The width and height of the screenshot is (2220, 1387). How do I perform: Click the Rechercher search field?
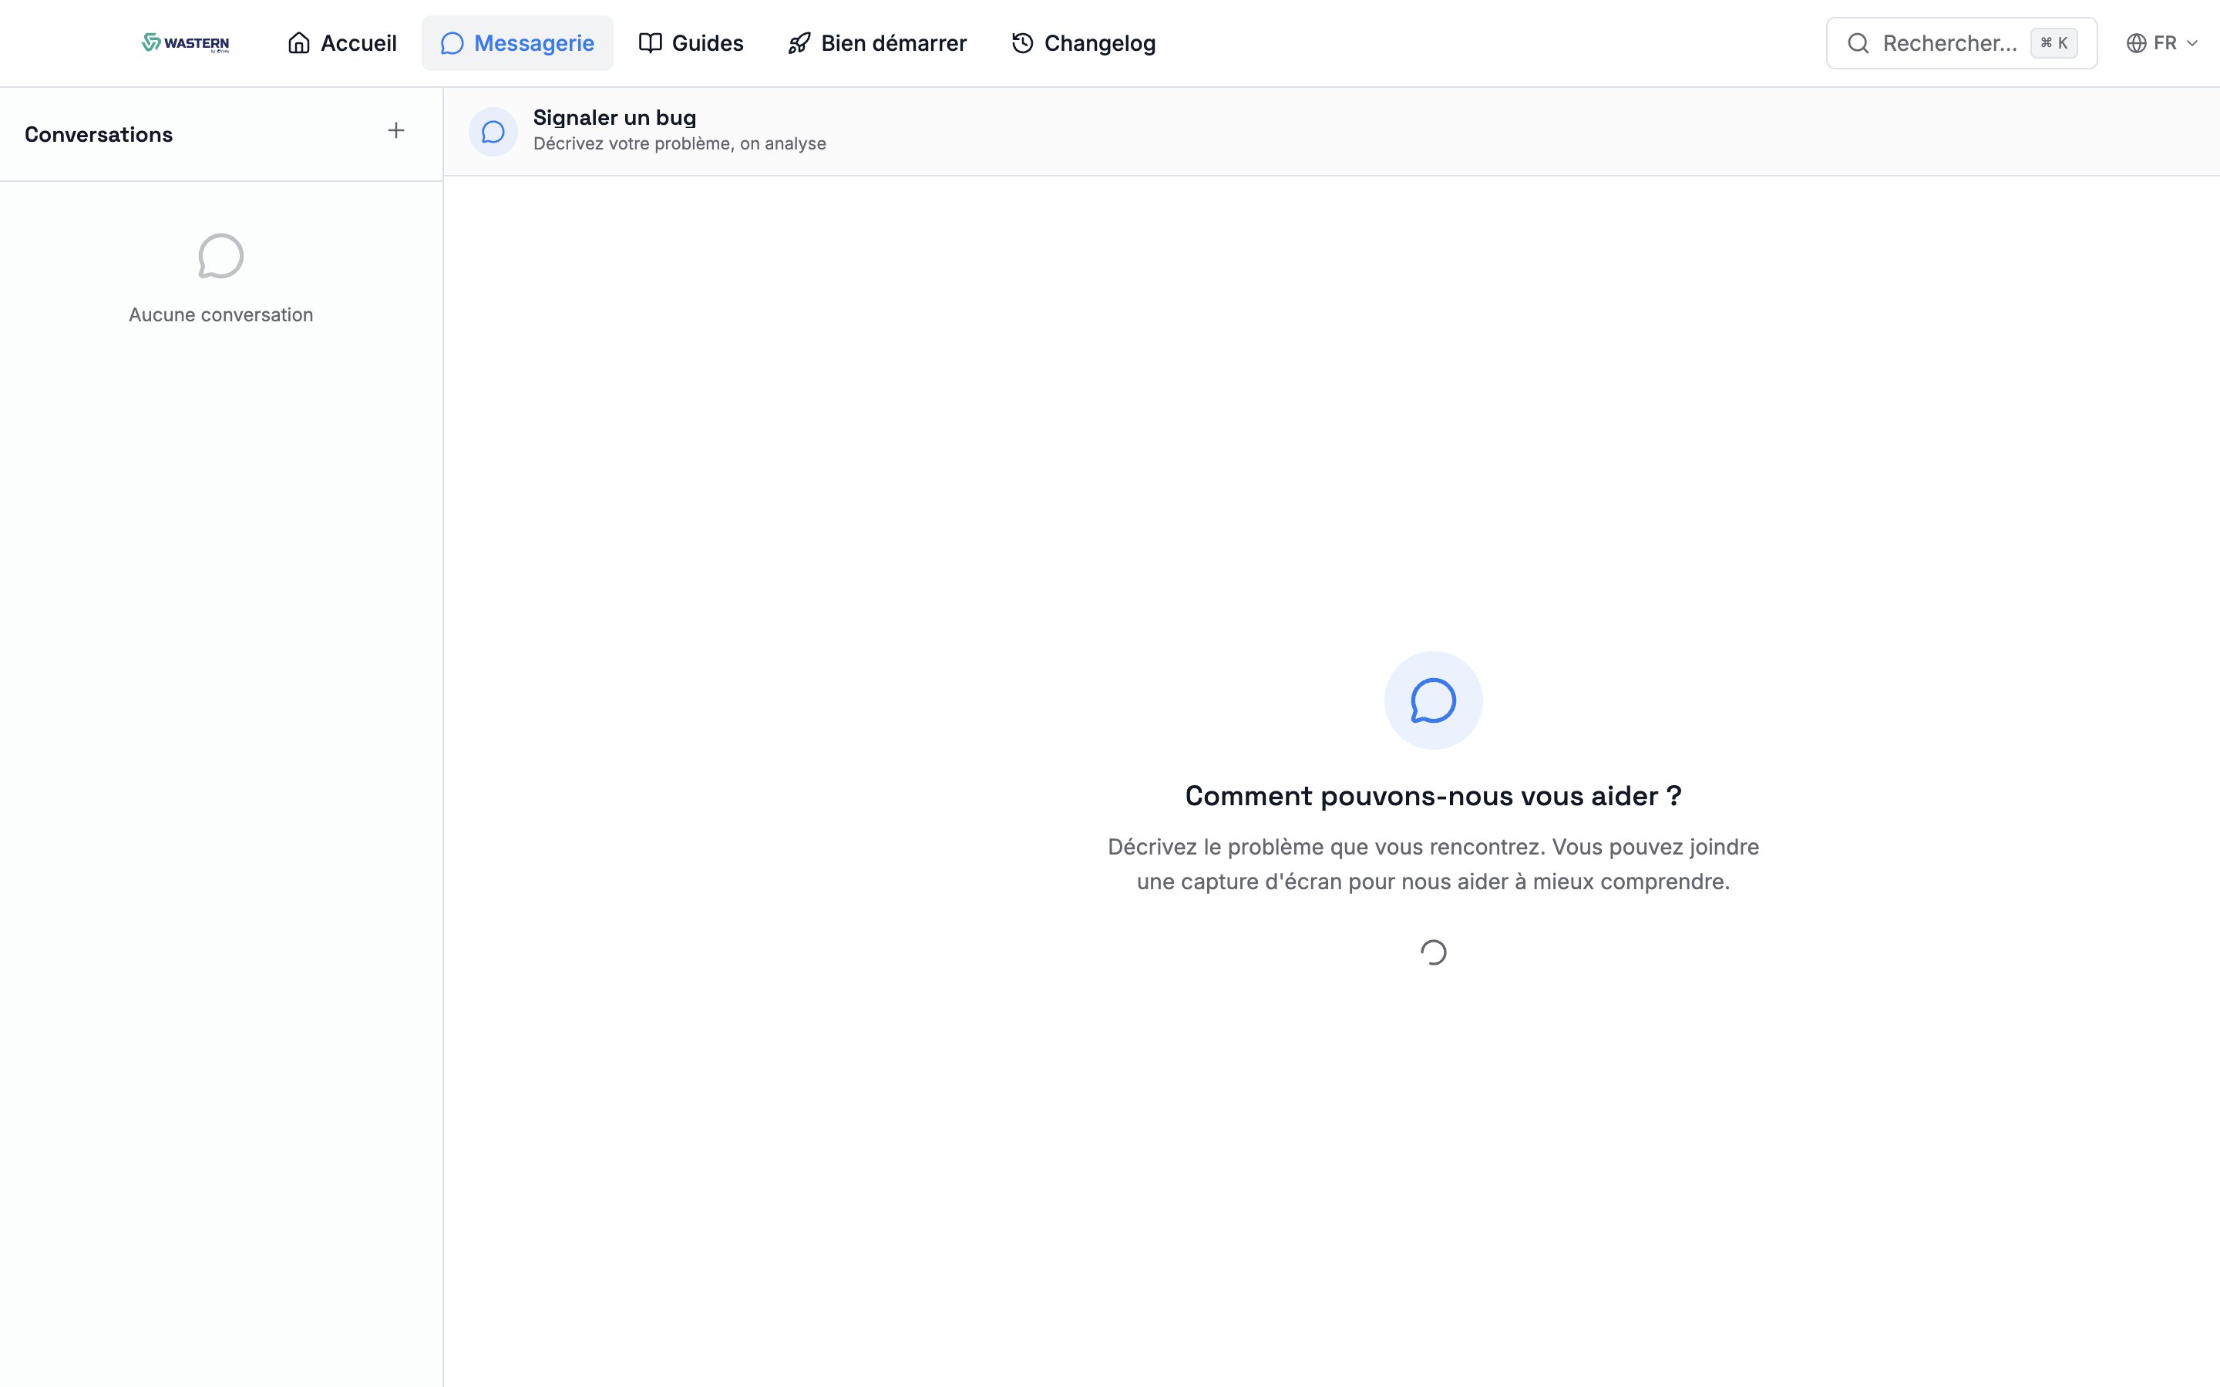(x=1949, y=42)
